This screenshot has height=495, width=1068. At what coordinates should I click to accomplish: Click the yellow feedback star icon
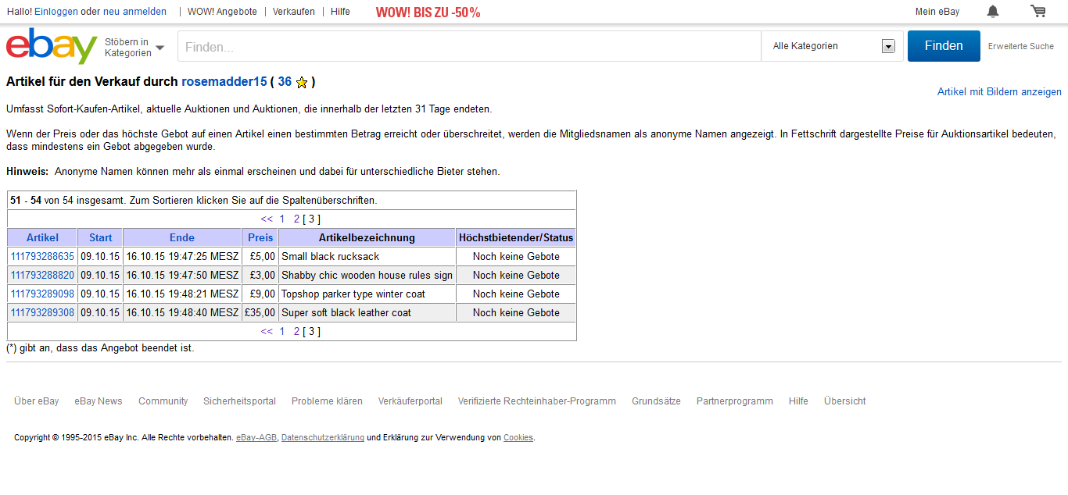click(302, 83)
